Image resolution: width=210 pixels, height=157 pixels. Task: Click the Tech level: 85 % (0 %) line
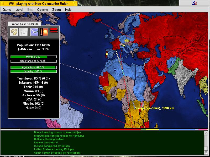coord(34,78)
